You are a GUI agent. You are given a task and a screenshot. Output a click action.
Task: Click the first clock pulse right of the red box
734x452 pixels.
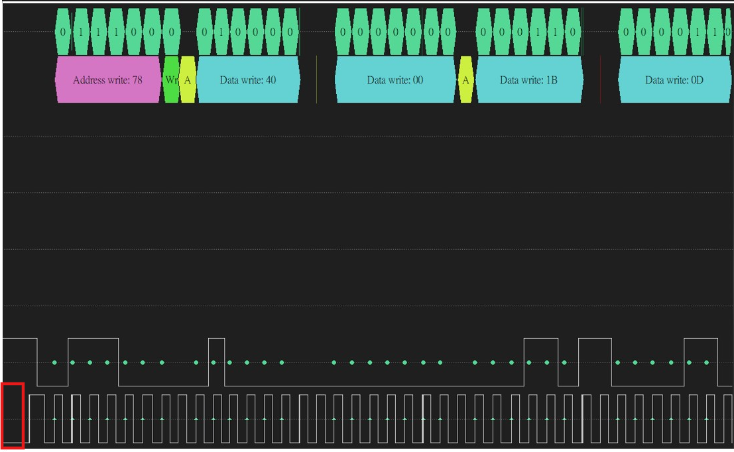click(x=37, y=419)
